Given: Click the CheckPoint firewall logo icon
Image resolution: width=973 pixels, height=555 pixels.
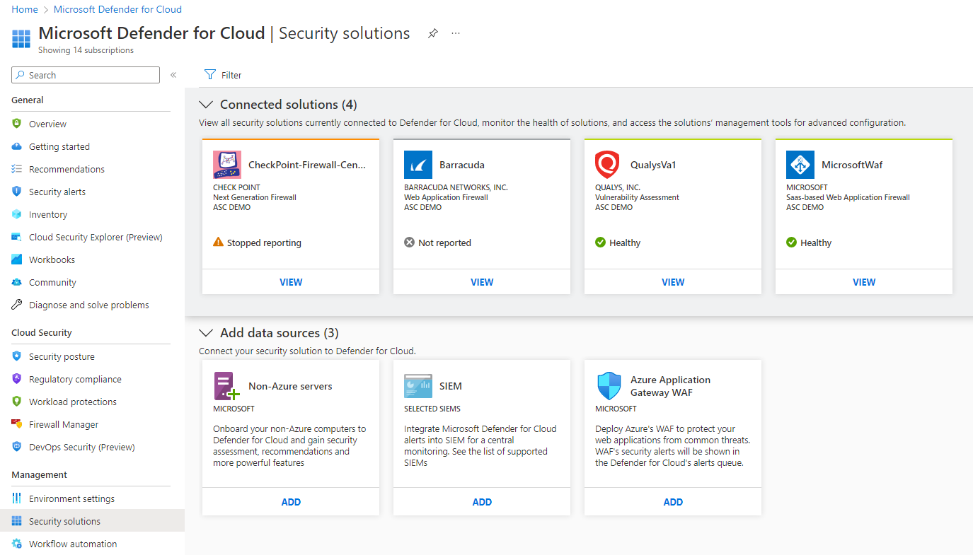Looking at the screenshot, I should pyautogui.click(x=227, y=165).
